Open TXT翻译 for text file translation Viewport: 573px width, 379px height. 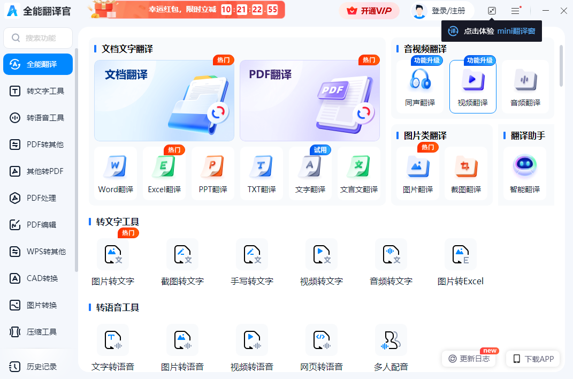pos(261,172)
